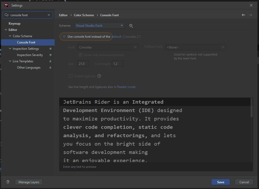
Task: Click the Save button
Action: click(220, 182)
